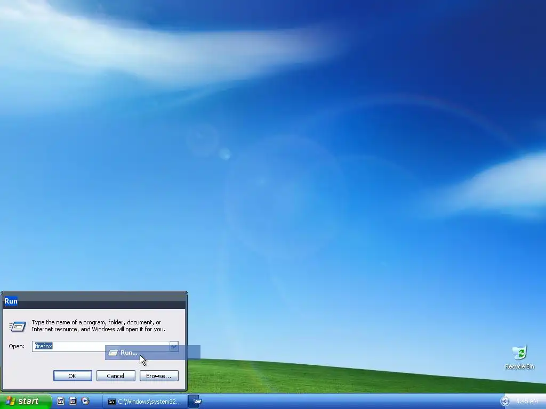Click the Run... floating menu item
546x409 pixels.
click(152, 353)
